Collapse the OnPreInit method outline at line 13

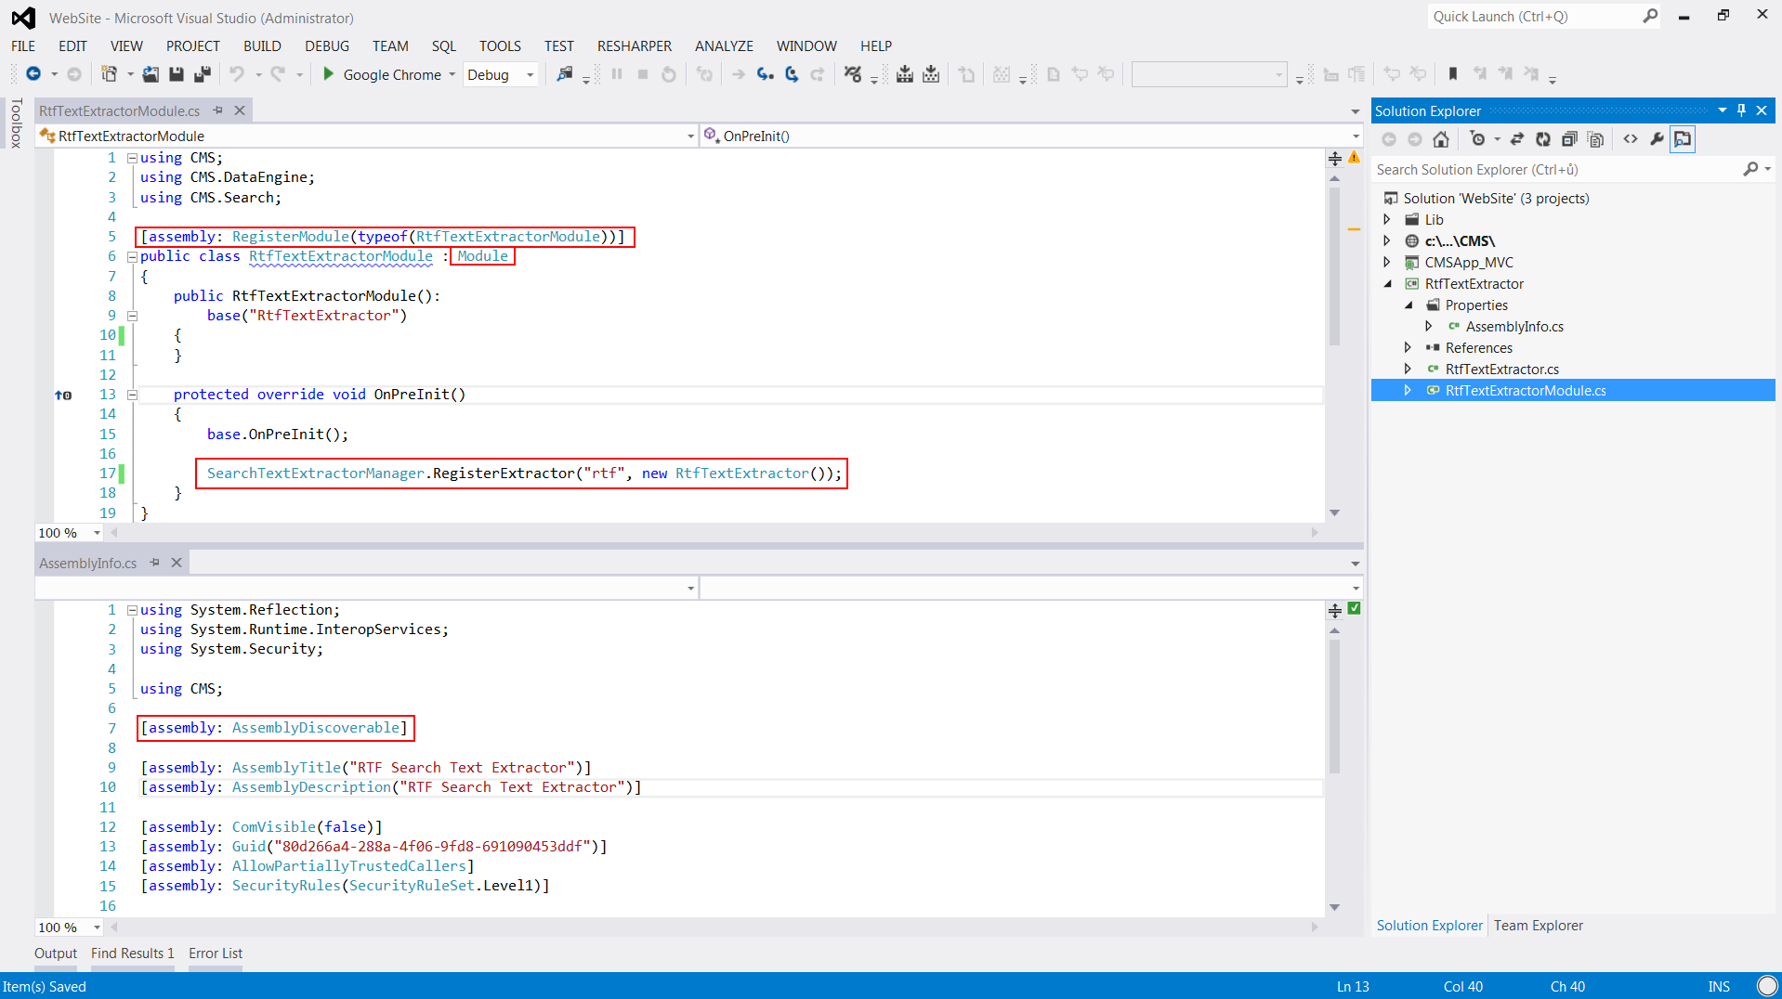[x=132, y=395]
